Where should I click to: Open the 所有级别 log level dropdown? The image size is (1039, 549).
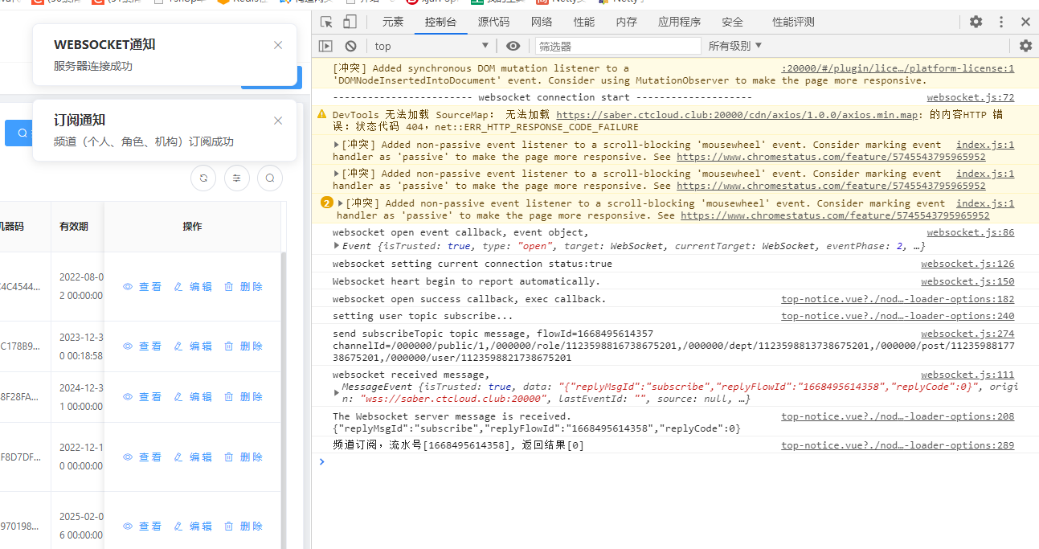click(x=735, y=46)
